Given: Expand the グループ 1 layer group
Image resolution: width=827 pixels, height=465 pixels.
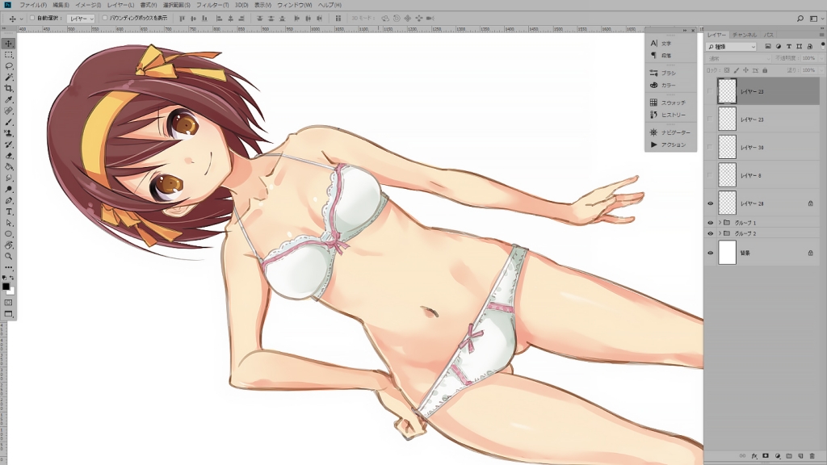Looking at the screenshot, I should [719, 222].
